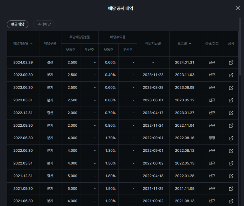The height and width of the screenshot is (206, 244).
Task: Click the 신규/정정 column header
Action: tap(212, 43)
